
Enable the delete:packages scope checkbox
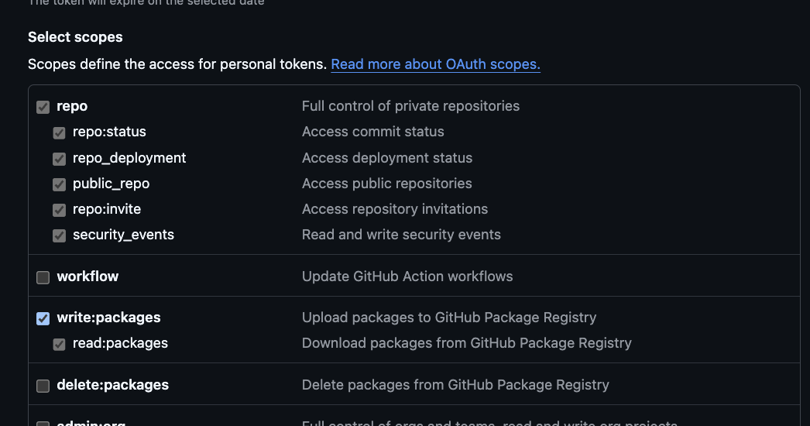click(x=43, y=386)
